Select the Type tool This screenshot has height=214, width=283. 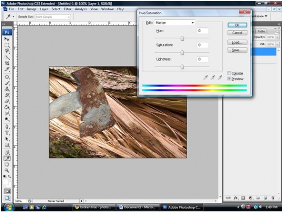[7, 133]
